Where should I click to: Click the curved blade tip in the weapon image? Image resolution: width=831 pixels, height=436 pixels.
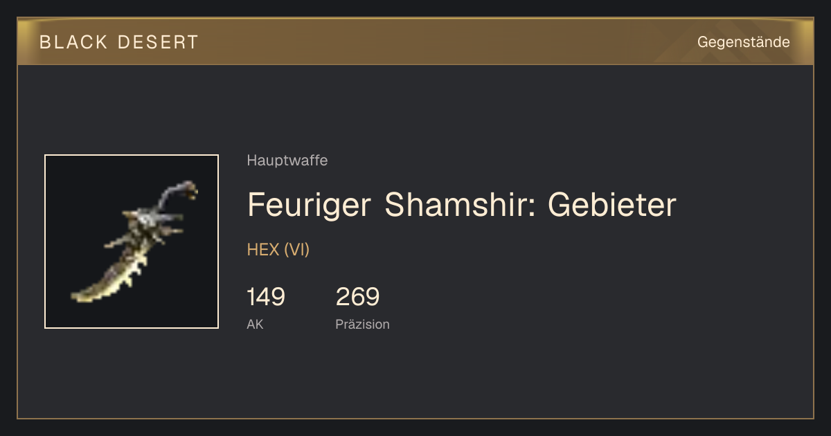coord(87,293)
